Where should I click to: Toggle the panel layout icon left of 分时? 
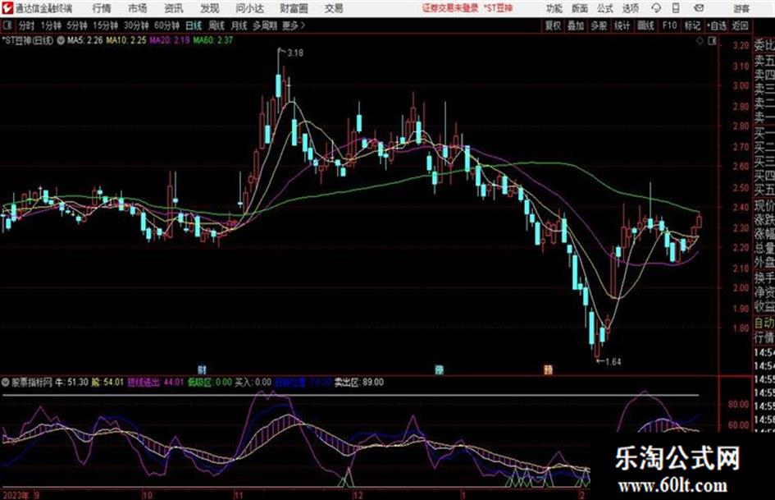[x=7, y=25]
